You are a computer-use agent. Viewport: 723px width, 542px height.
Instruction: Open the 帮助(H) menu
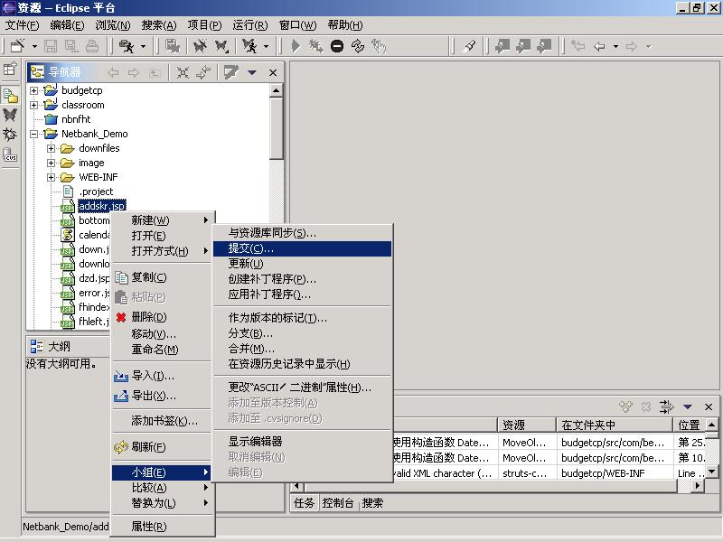[x=345, y=25]
